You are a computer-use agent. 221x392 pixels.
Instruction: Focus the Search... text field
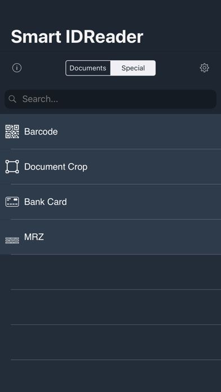point(111,99)
